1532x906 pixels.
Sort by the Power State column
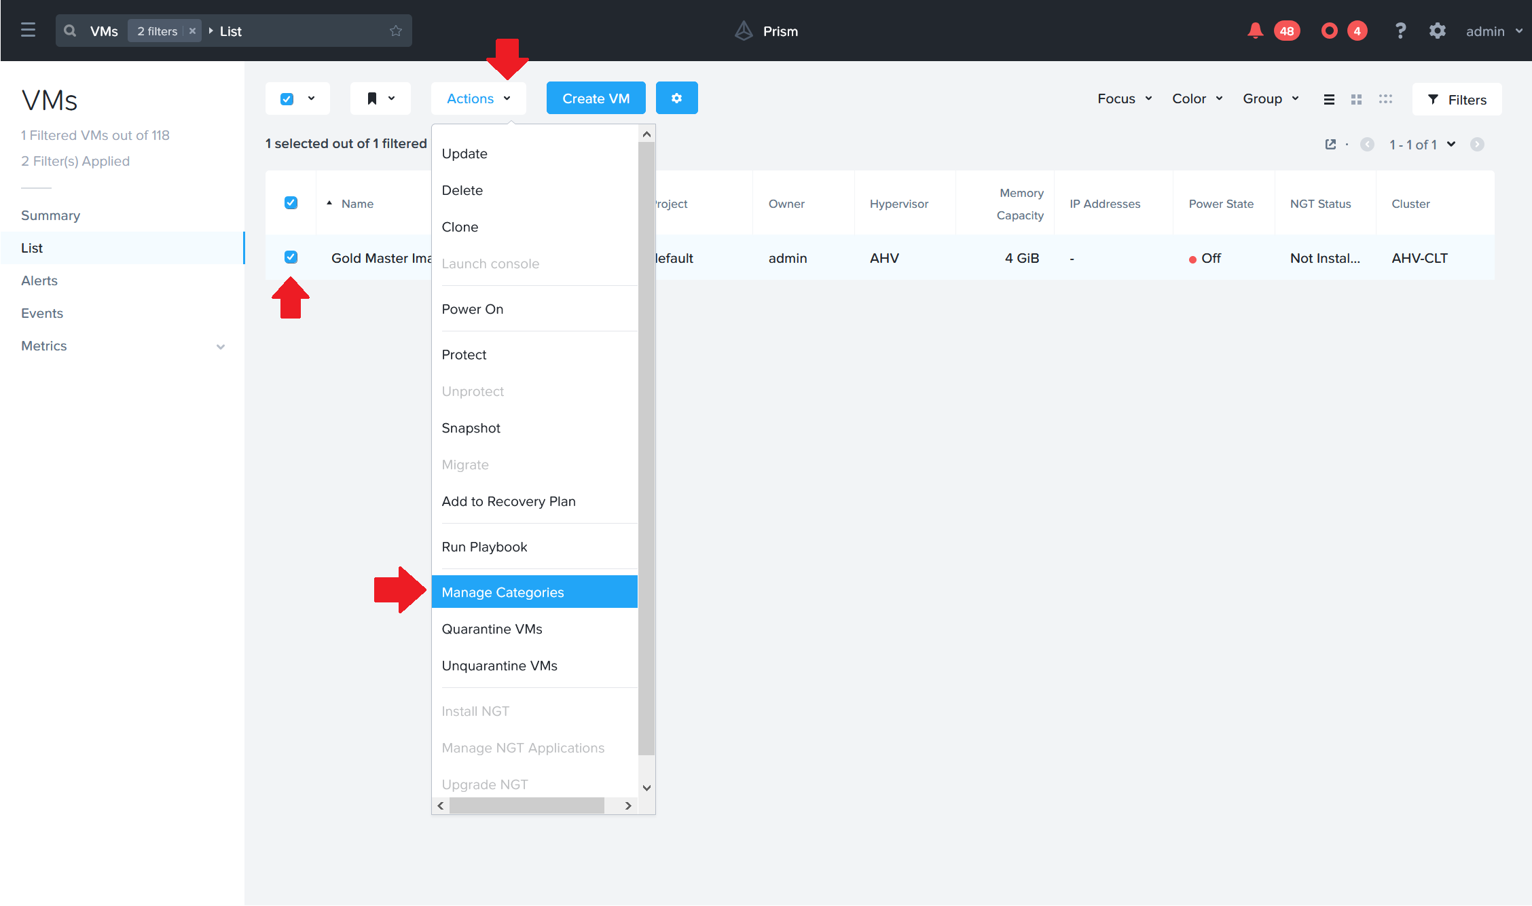coord(1221,204)
